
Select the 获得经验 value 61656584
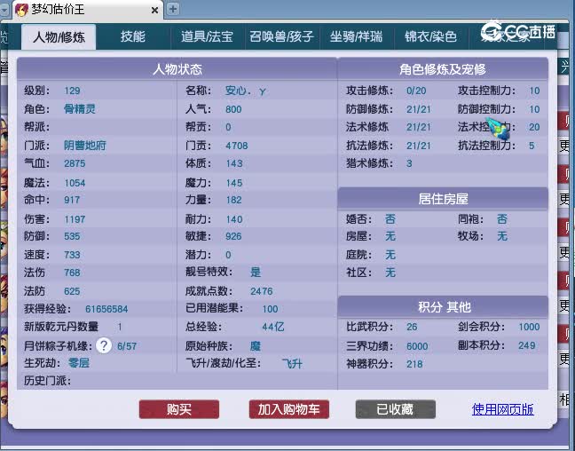point(106,309)
